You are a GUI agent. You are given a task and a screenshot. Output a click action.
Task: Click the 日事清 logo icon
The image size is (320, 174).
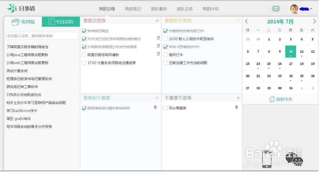(x=12, y=8)
